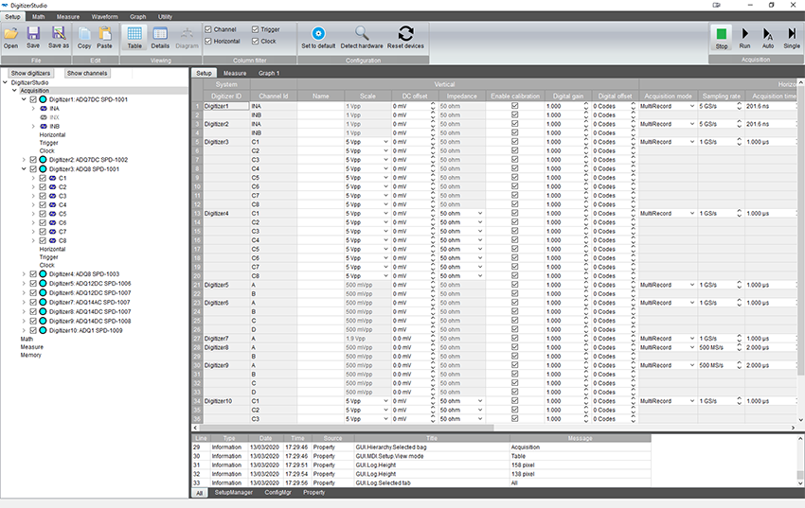805x508 pixels.
Task: Select the Measure view tab
Action: pyautogui.click(x=235, y=73)
